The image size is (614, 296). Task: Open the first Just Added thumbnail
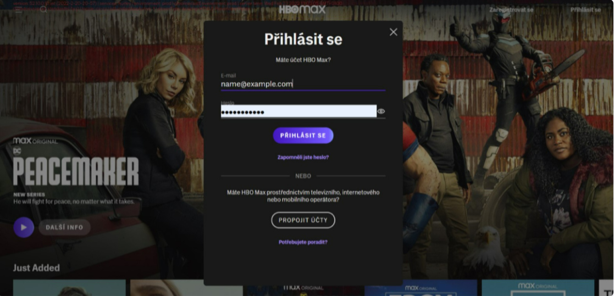(69, 288)
